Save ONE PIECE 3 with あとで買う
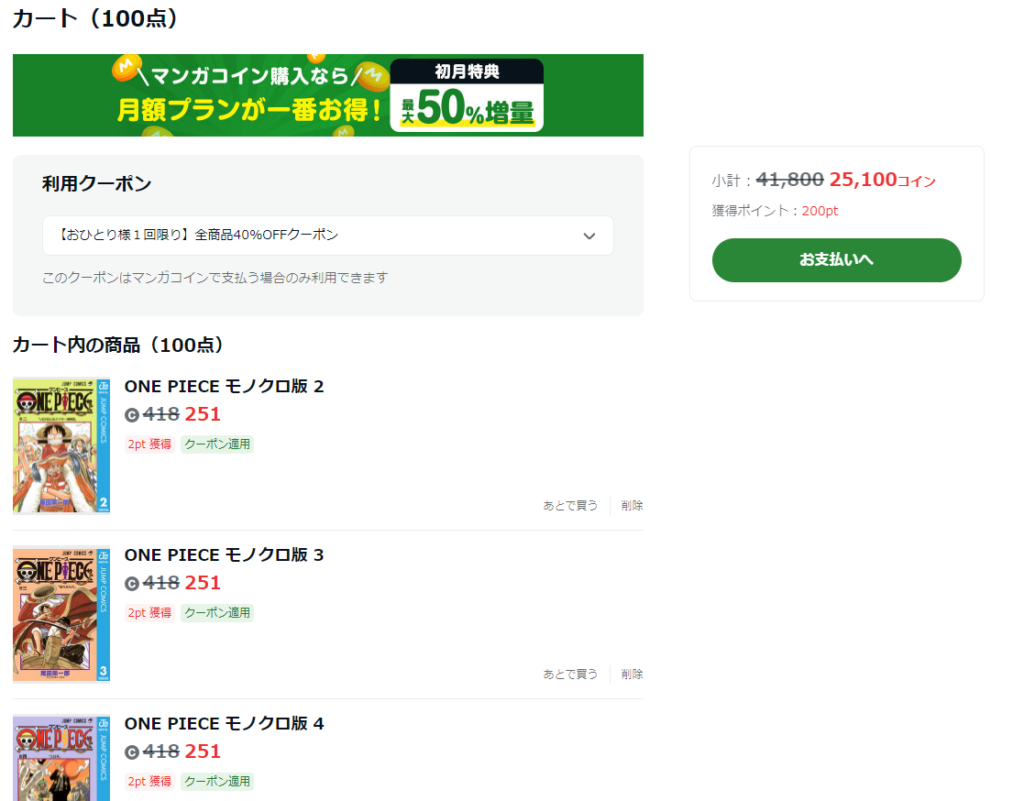The height and width of the screenshot is (801, 1013). pyautogui.click(x=570, y=674)
